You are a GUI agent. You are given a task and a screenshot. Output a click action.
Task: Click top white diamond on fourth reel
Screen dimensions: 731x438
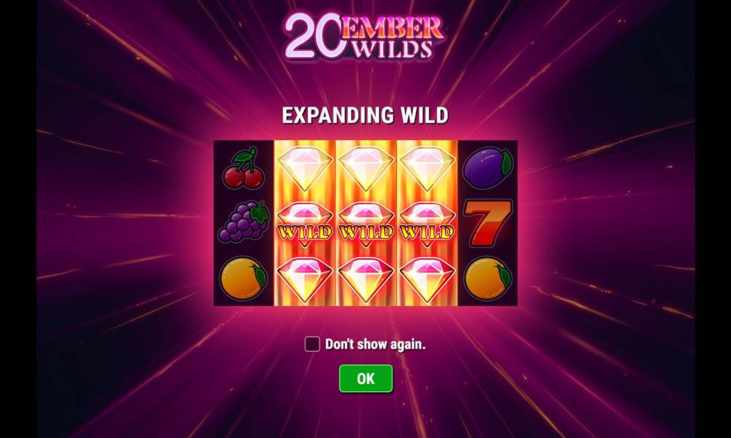click(427, 169)
